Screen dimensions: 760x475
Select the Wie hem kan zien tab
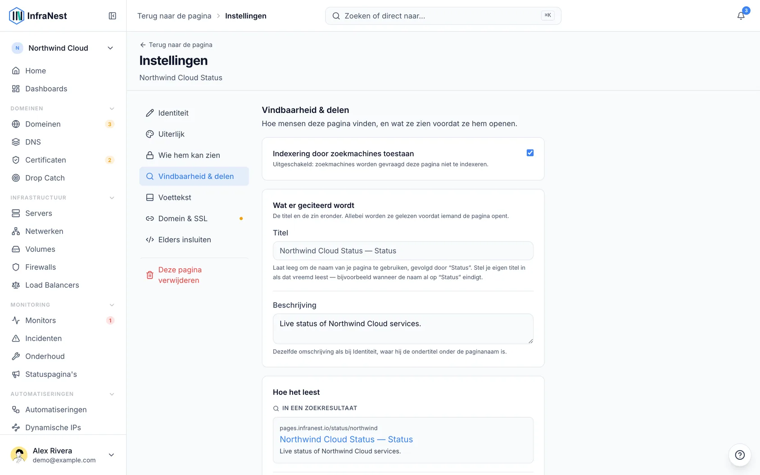pos(194,155)
